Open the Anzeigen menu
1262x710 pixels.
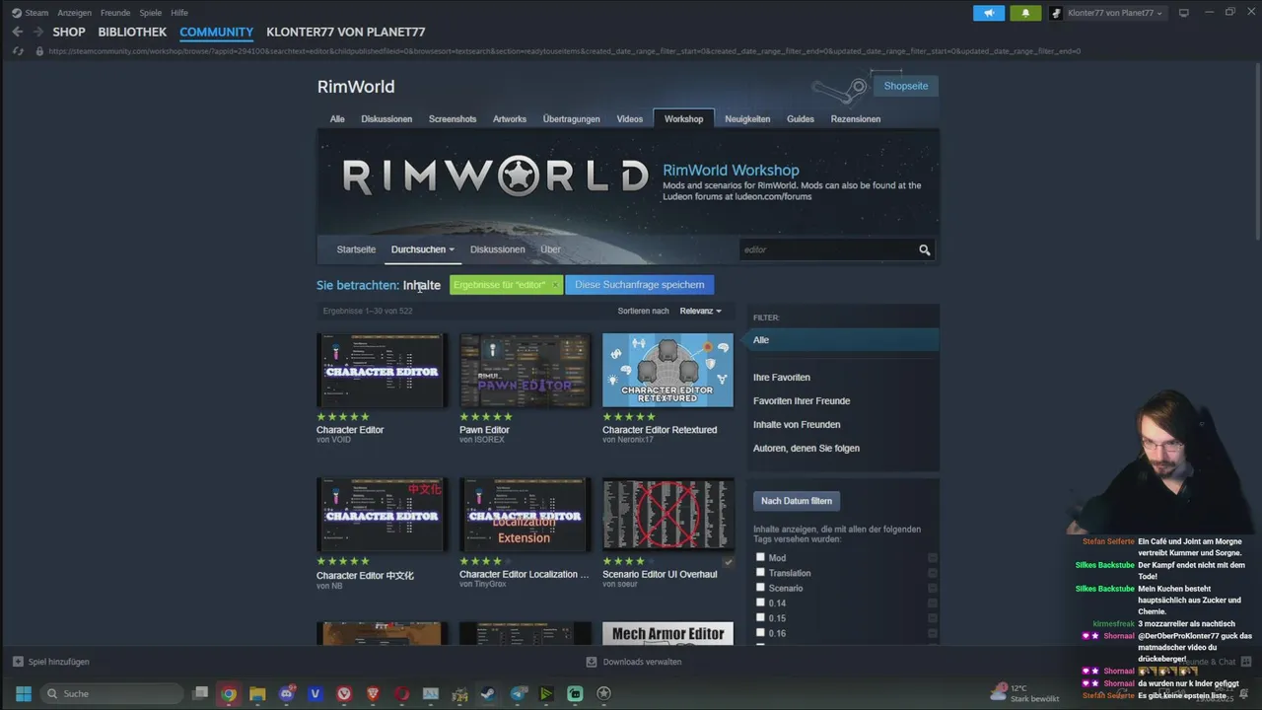click(75, 13)
